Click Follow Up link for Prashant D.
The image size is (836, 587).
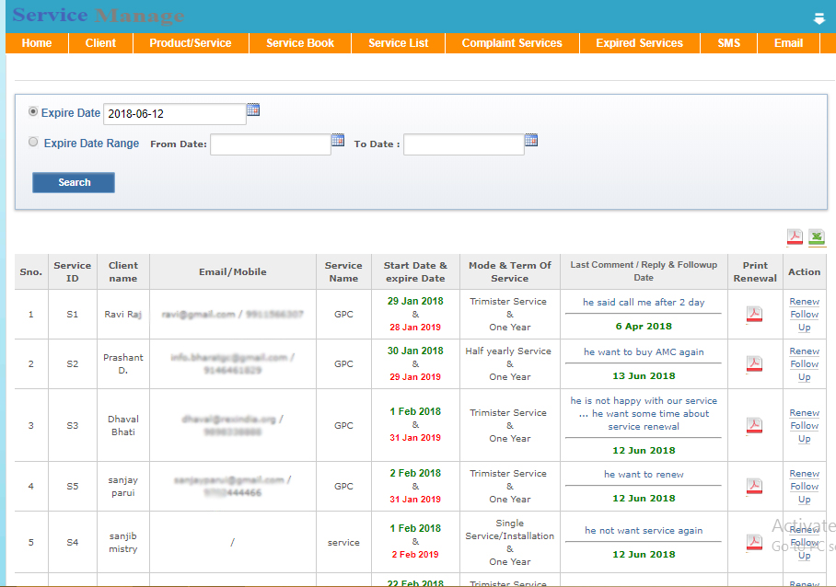[804, 371]
